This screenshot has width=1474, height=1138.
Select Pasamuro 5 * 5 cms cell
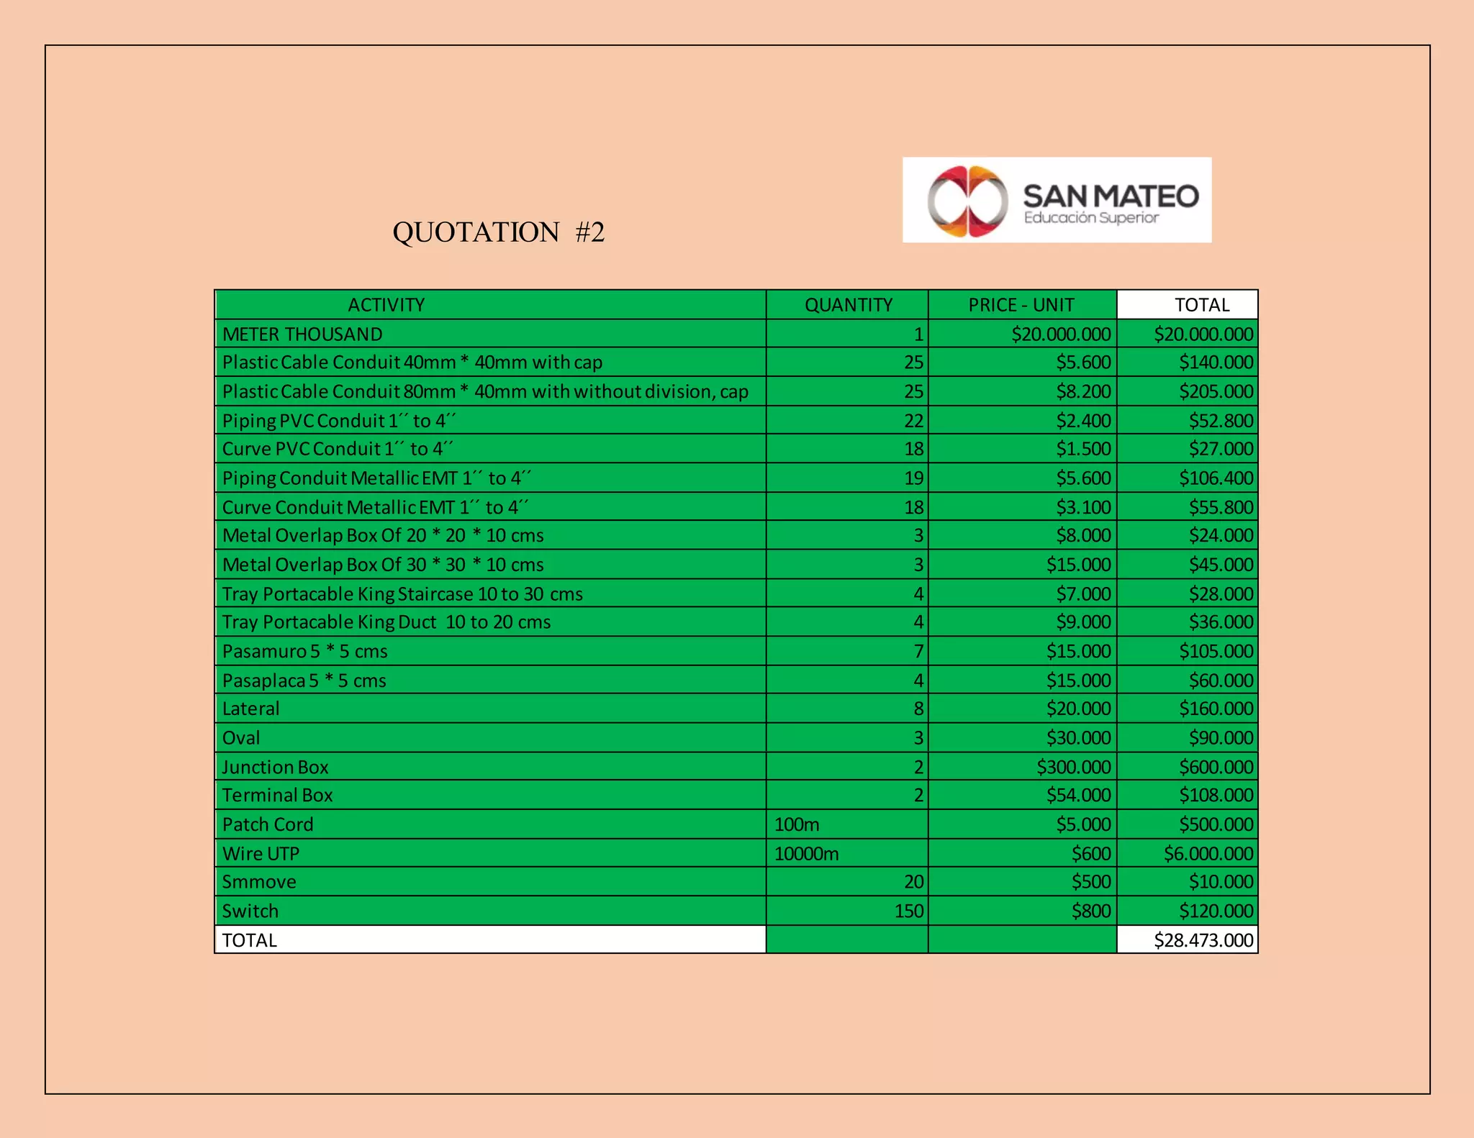coord(305,651)
